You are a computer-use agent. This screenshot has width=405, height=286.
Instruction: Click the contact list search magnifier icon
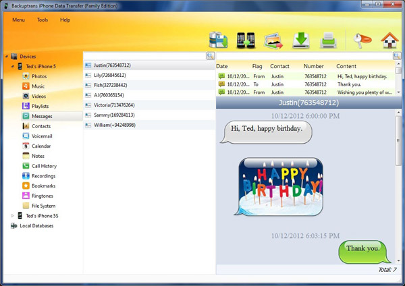pos(211,56)
